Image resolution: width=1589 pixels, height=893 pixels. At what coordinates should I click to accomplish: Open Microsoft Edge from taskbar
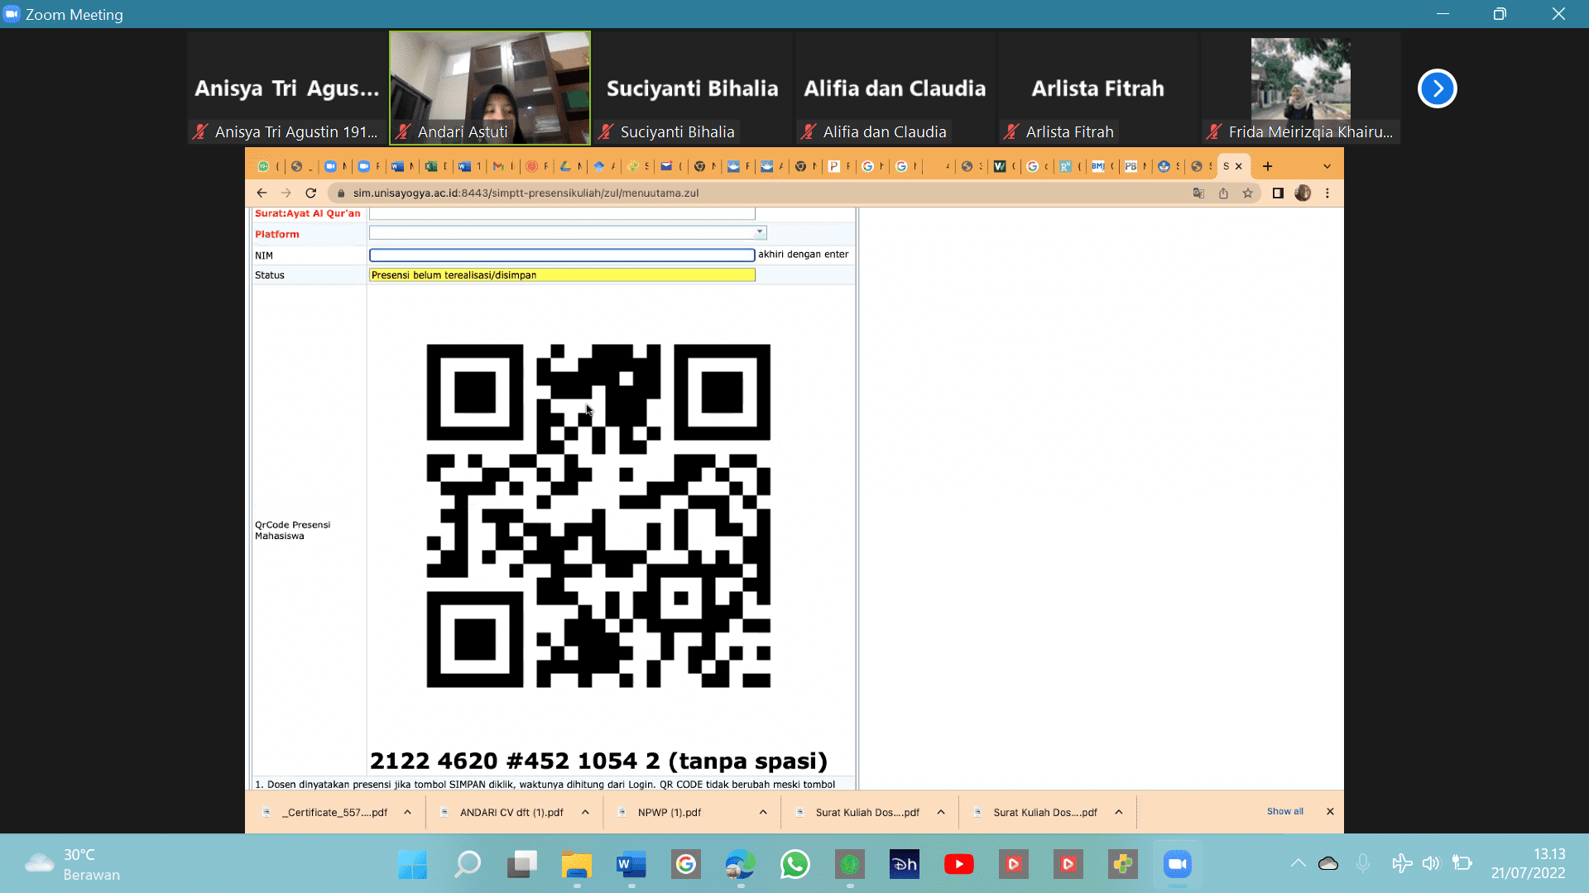tap(740, 864)
